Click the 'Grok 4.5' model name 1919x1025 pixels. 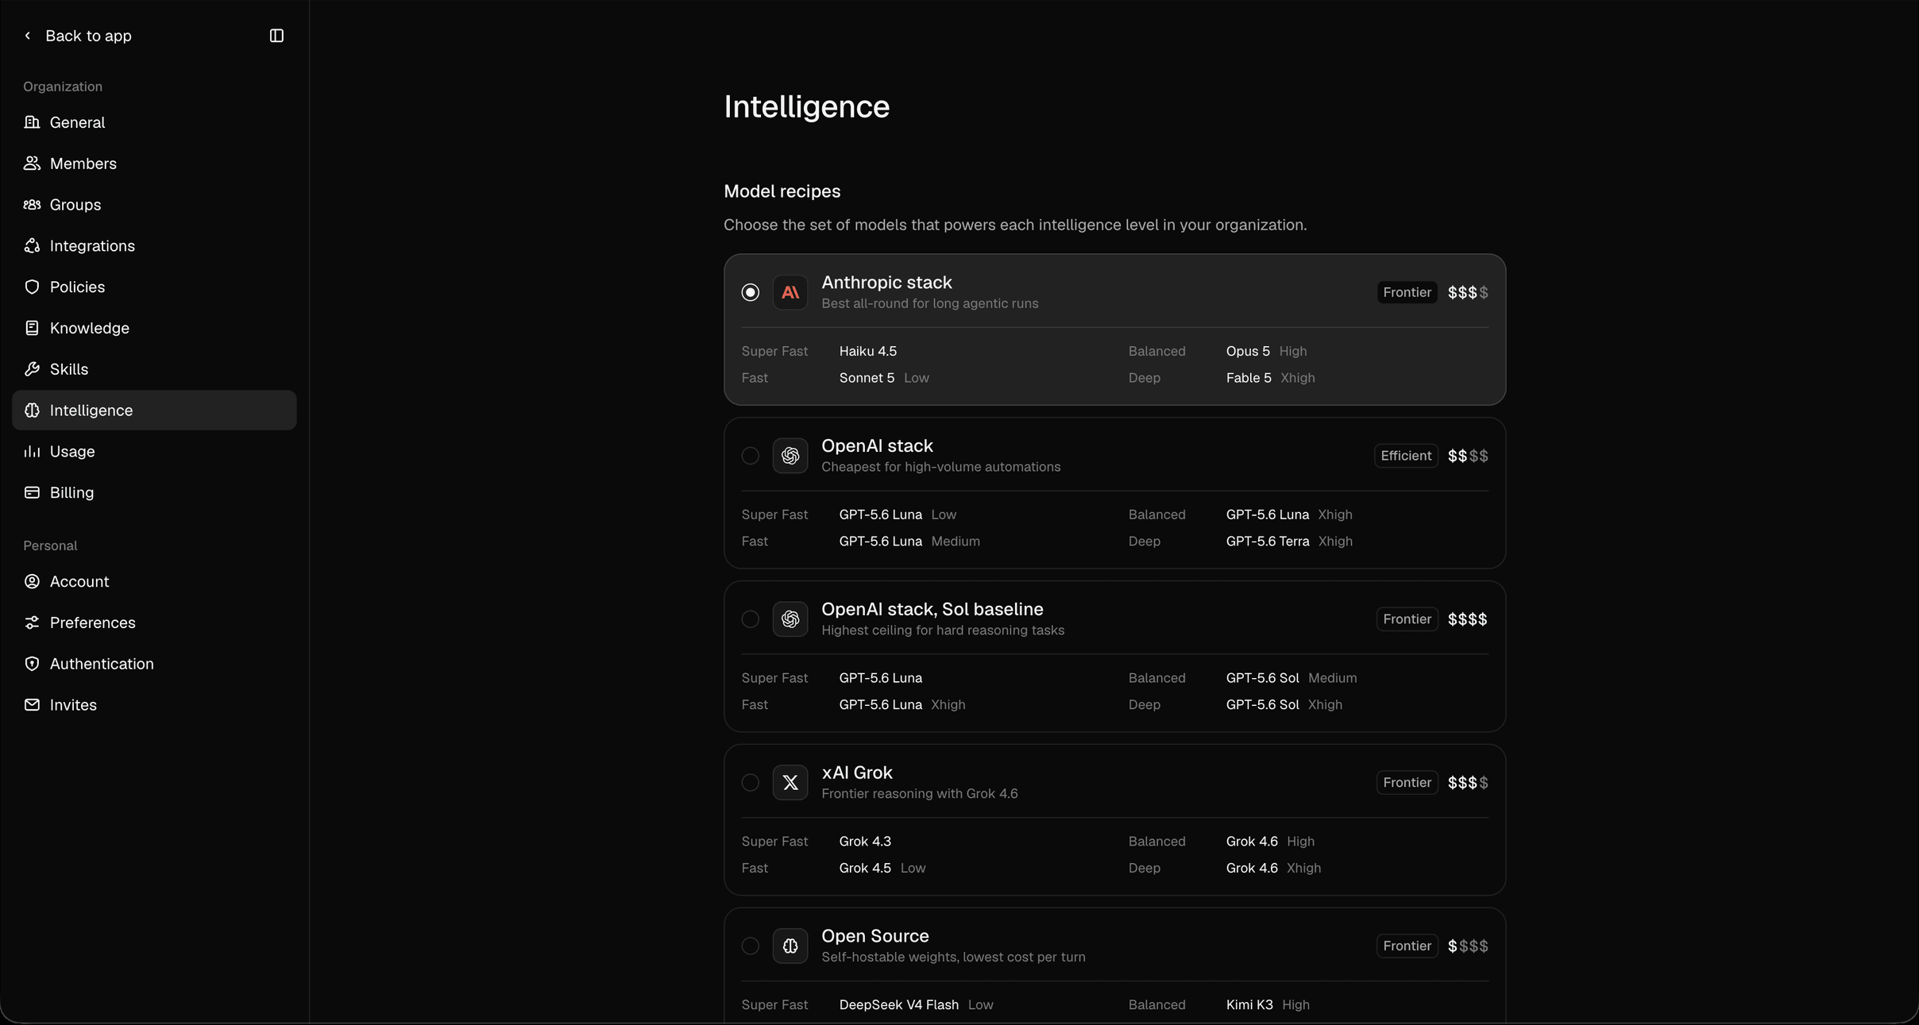865,869
